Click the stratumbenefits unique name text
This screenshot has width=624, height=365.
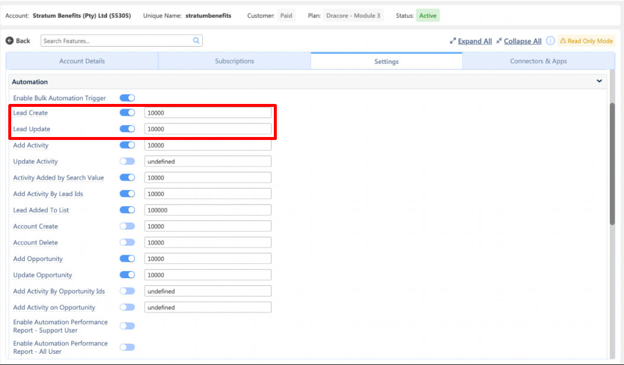208,15
